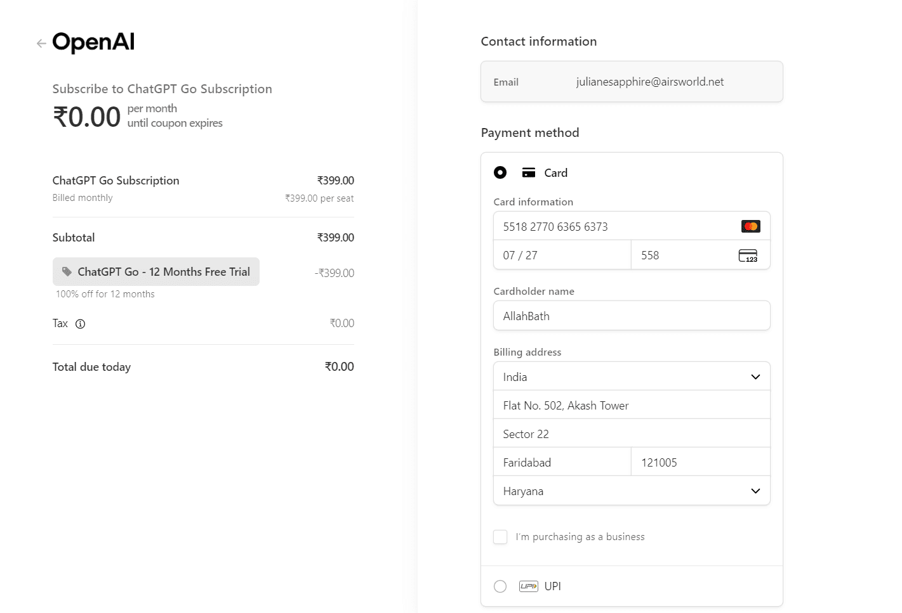Click the UPI logo icon
Screen dimensions: 902x613
[x=528, y=586]
